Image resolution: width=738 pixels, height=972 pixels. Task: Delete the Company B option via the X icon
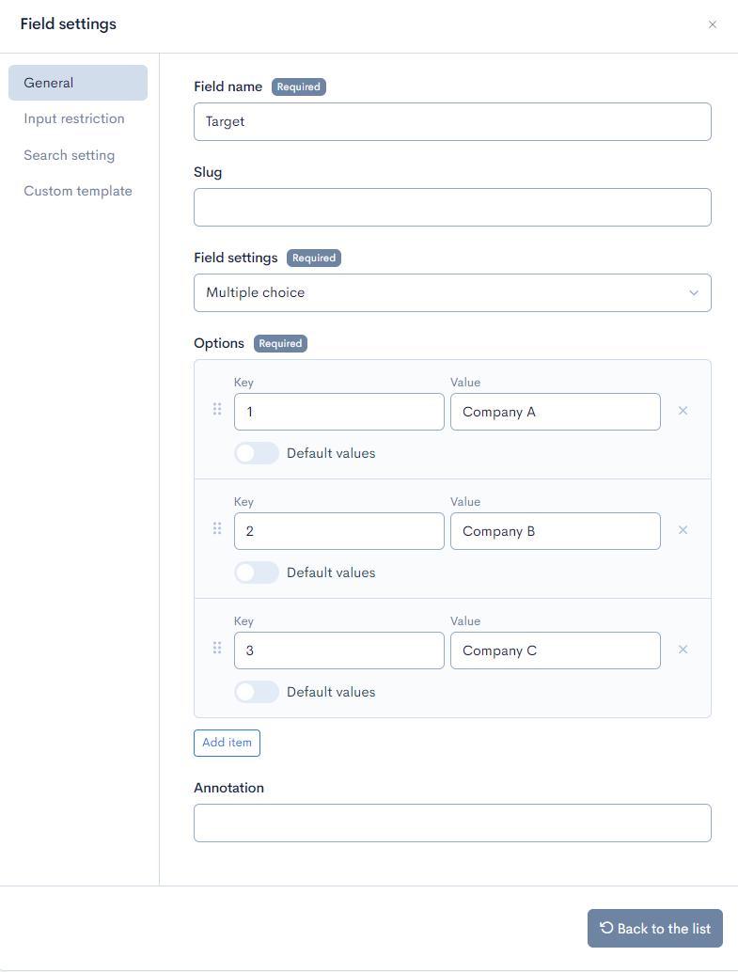[x=683, y=530]
